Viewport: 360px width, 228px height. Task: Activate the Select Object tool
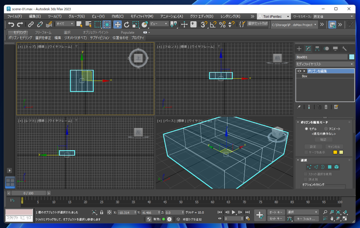click(80, 24)
